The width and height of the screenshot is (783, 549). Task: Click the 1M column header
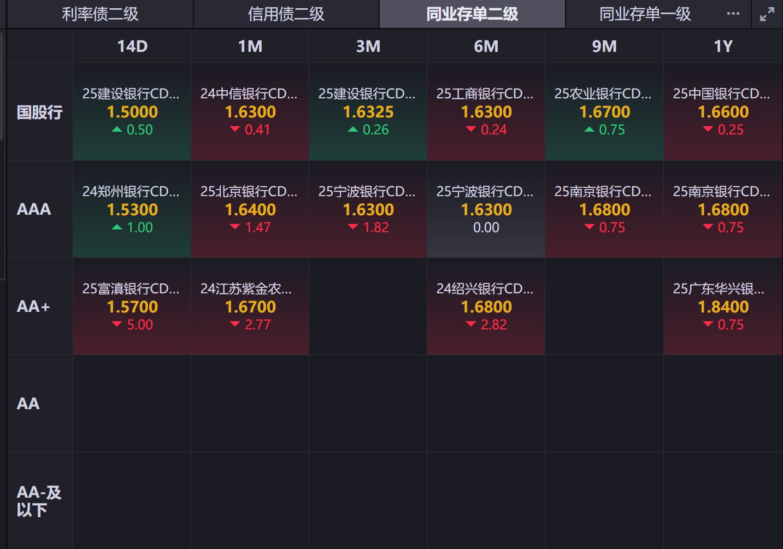(x=250, y=46)
